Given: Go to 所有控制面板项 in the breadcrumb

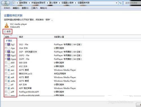Looking at the screenshot, I should pyautogui.click(x=38, y=3).
